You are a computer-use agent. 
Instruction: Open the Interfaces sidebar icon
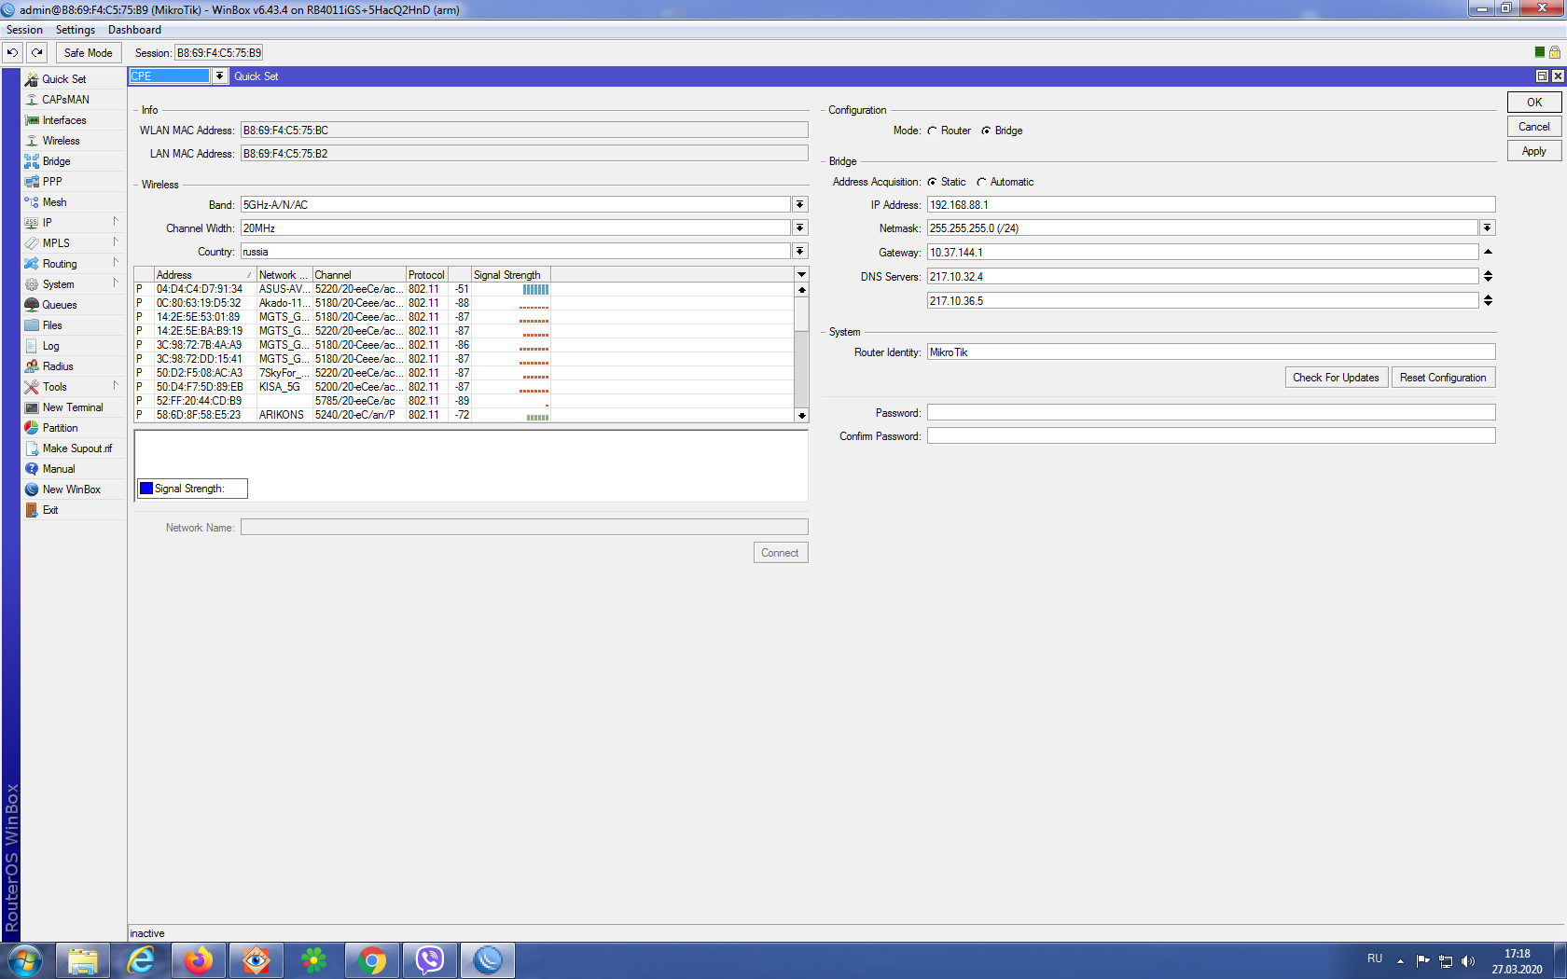32,120
